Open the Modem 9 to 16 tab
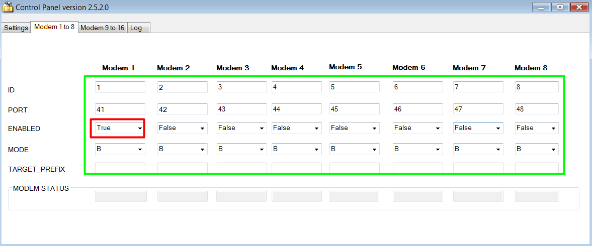Screen dimensions: 592x246 coord(103,28)
